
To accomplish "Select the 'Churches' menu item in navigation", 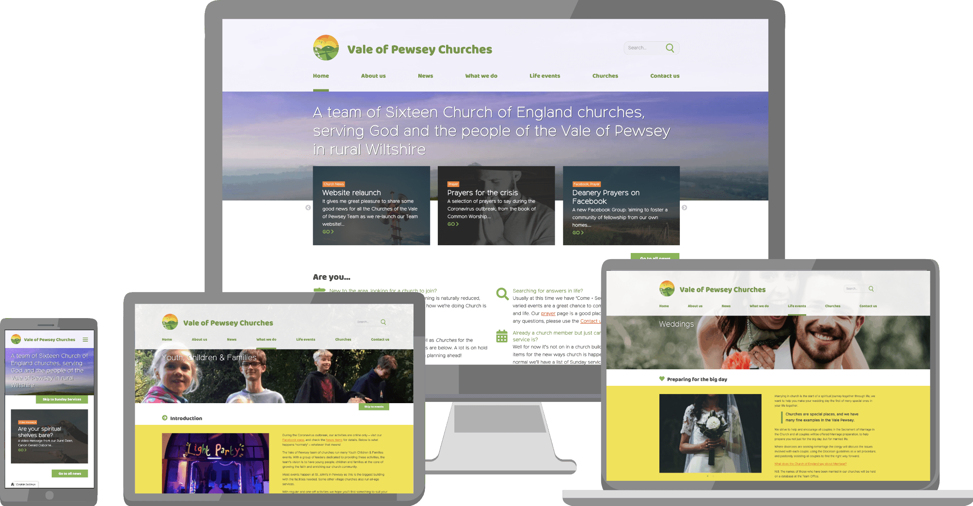I will pyautogui.click(x=604, y=75).
